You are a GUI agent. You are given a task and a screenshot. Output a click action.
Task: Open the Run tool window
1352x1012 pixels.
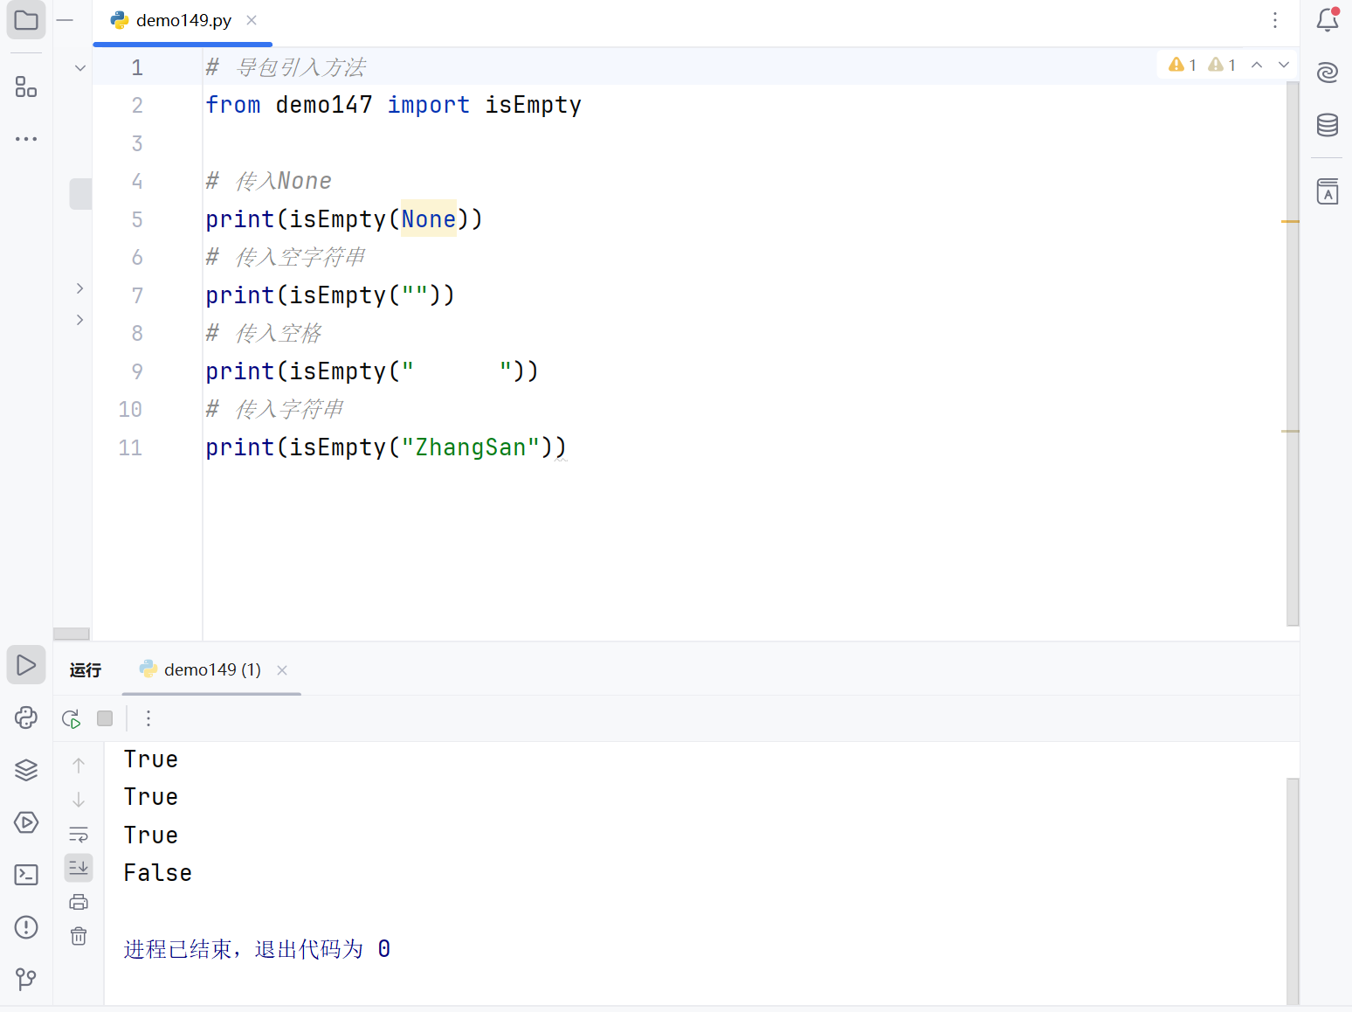click(26, 665)
